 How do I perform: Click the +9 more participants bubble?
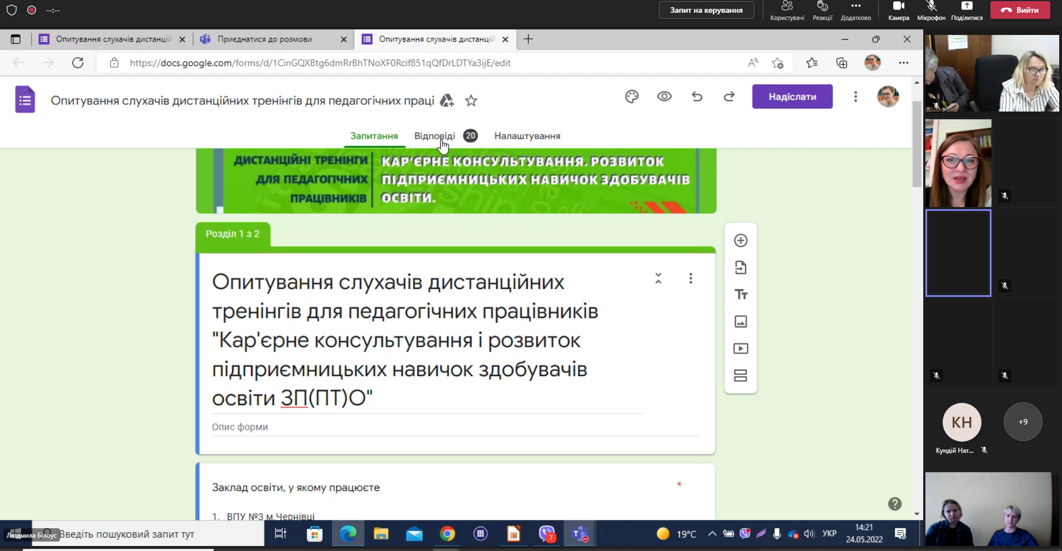[x=1023, y=422]
